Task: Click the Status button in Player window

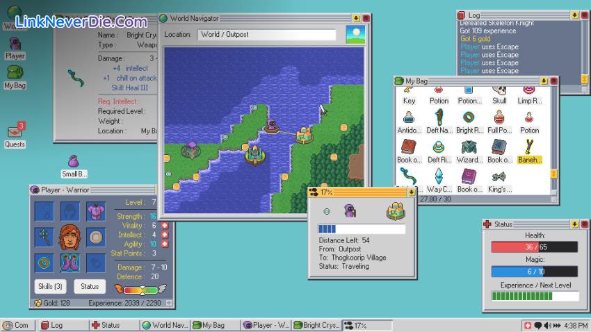Action: (90, 286)
